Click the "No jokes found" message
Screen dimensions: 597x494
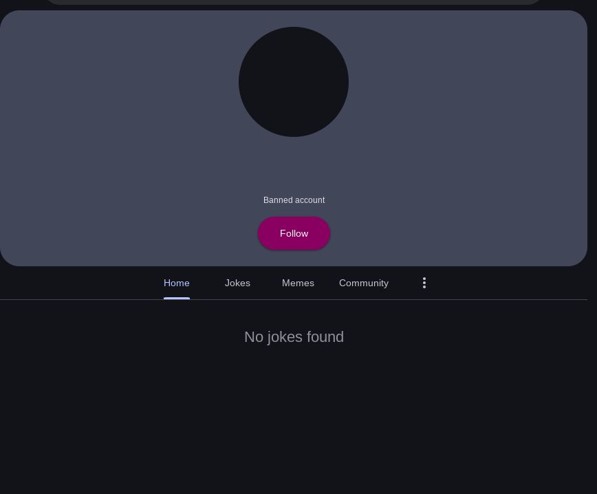[294, 337]
